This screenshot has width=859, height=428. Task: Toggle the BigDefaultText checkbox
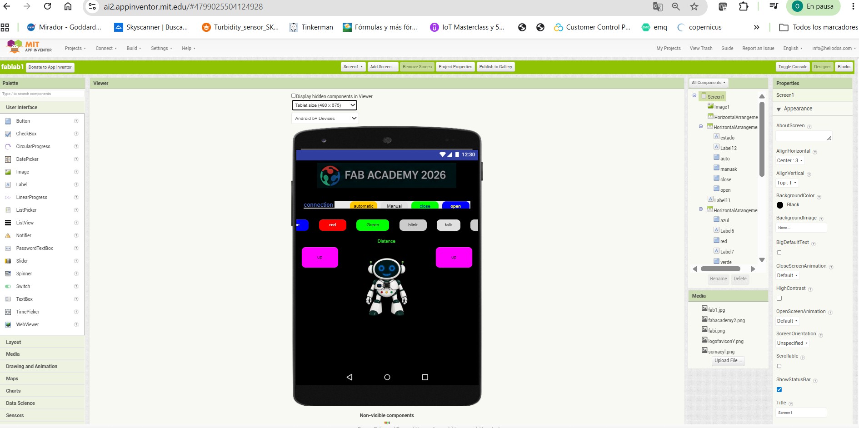779,253
